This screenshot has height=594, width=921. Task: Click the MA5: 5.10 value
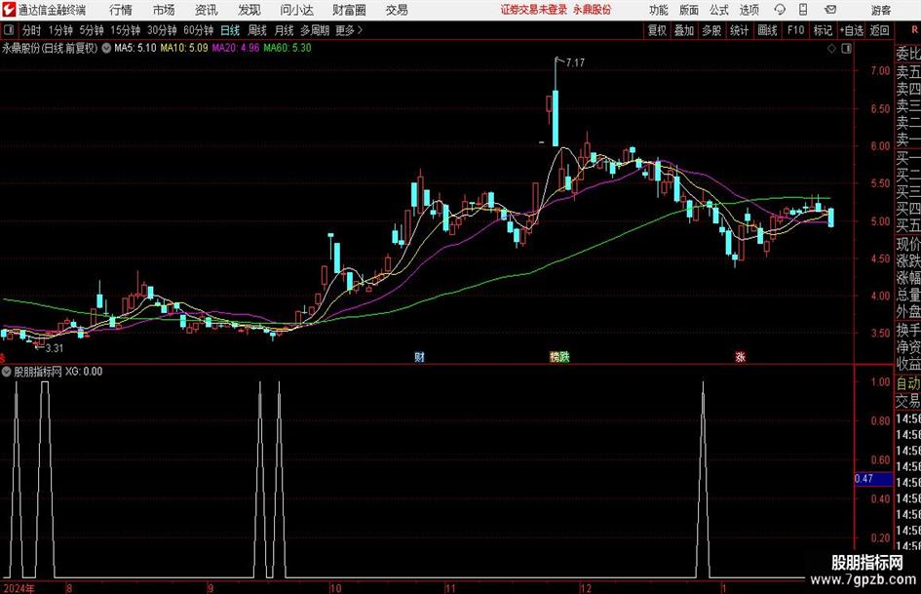[x=135, y=48]
